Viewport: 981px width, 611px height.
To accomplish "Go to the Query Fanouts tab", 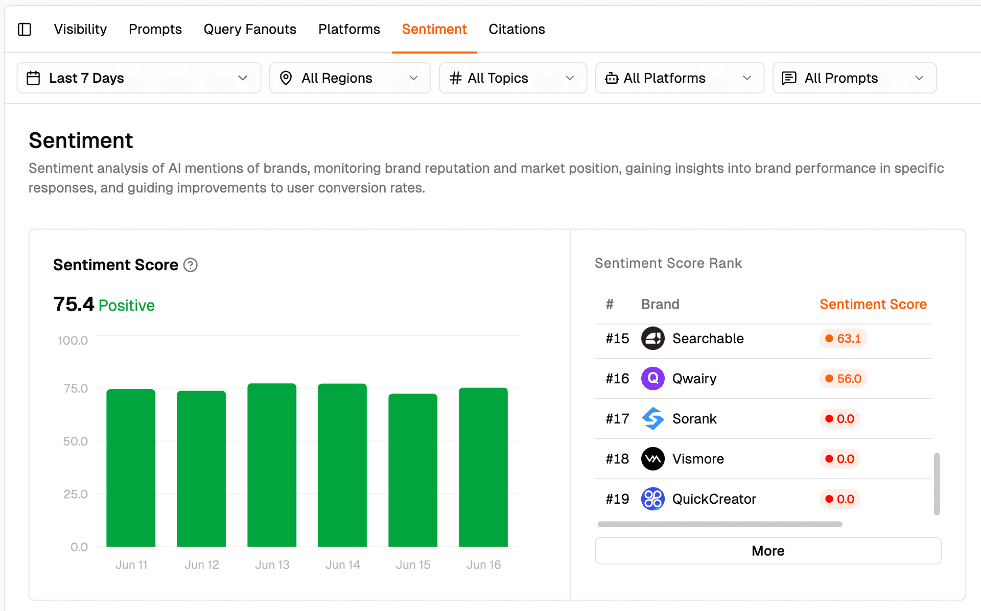I will pos(250,29).
